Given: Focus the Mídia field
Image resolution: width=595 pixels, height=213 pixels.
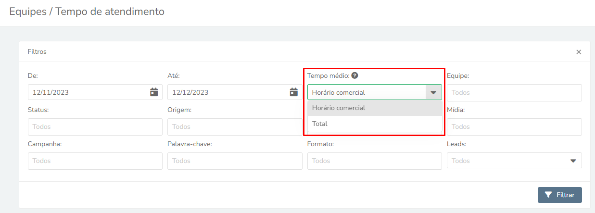Looking at the screenshot, I should tap(514, 126).
